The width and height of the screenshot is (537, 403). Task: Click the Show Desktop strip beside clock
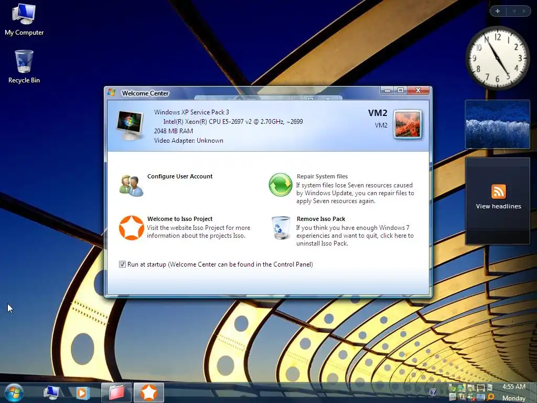click(x=533, y=393)
